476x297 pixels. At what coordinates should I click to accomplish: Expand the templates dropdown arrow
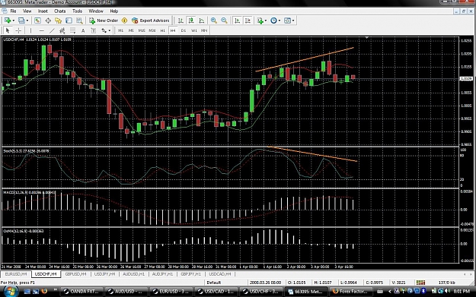pos(293,21)
